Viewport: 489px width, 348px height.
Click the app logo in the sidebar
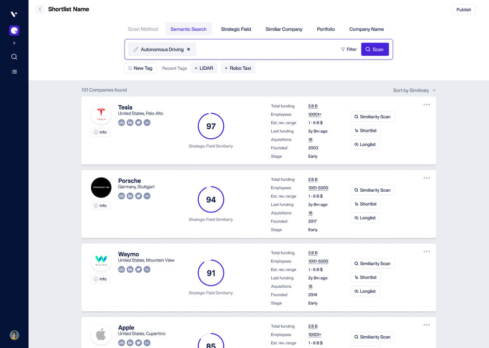tap(14, 14)
